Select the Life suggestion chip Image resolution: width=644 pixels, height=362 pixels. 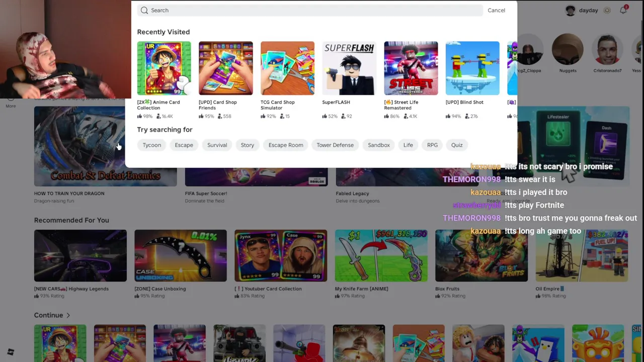coord(408,145)
